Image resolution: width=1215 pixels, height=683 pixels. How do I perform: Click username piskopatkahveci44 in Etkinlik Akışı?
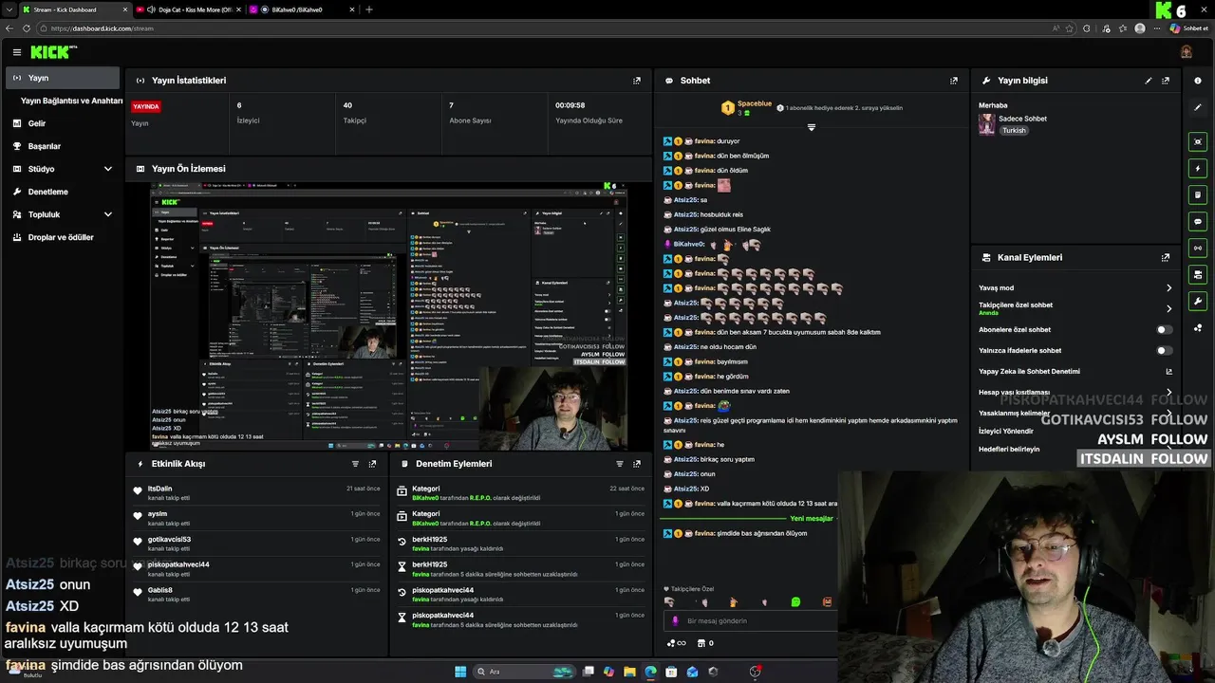pos(178,564)
